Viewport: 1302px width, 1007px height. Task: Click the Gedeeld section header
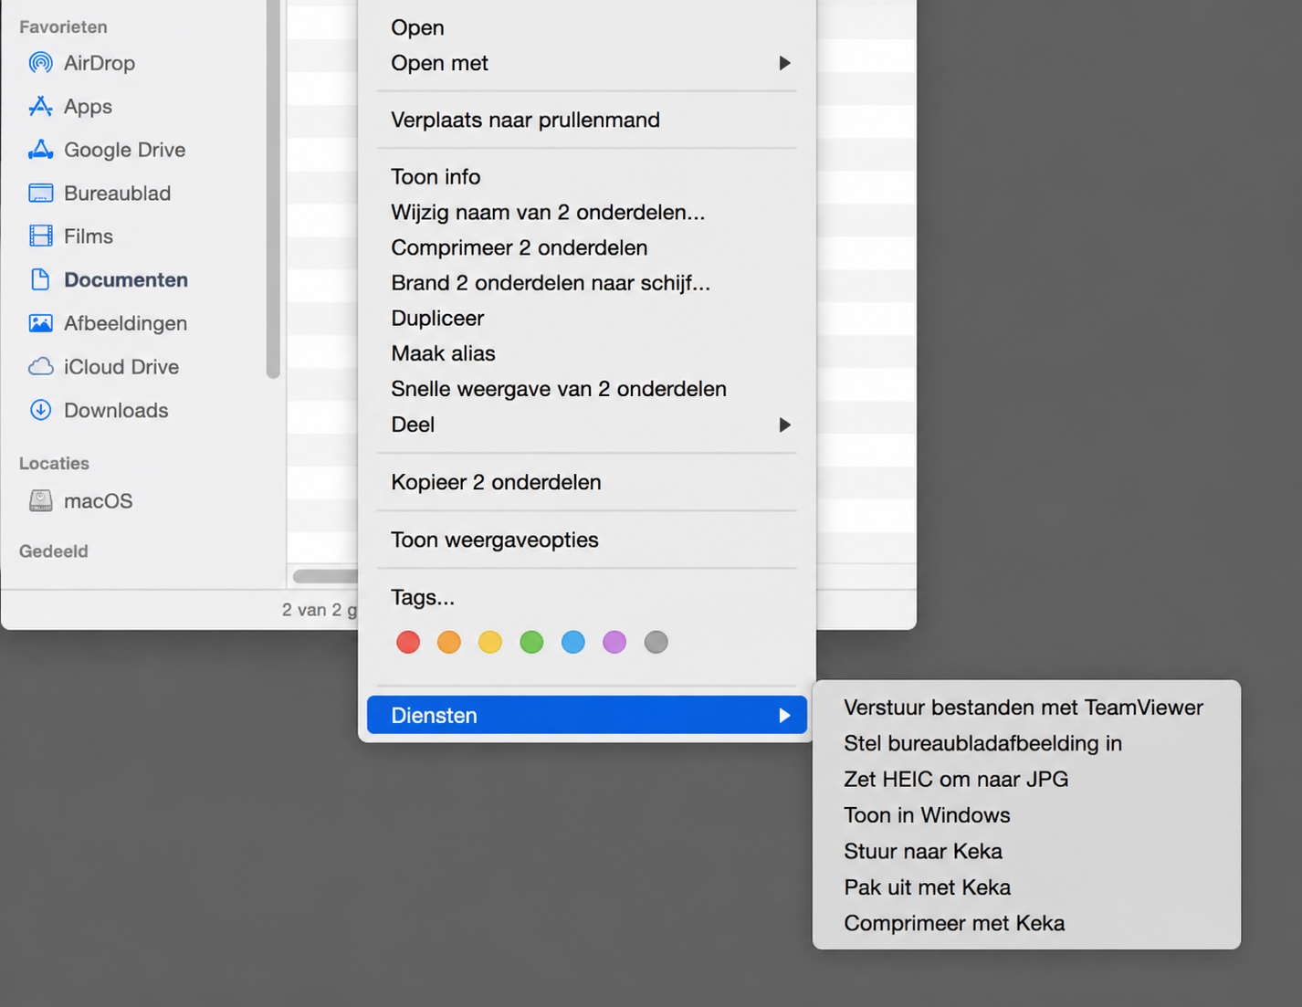(54, 551)
